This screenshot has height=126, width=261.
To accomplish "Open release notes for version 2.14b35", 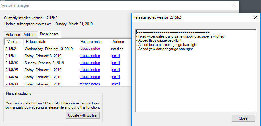I will pos(90,70).
